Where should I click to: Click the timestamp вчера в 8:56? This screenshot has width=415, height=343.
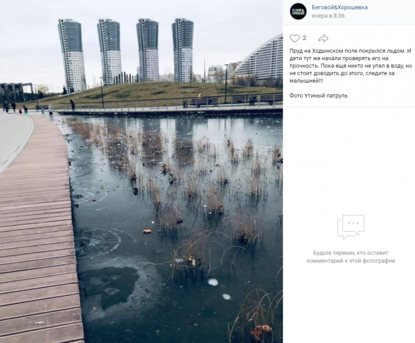tap(328, 16)
